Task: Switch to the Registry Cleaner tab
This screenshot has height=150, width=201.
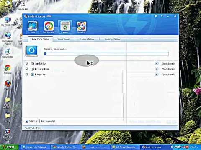Action: [112, 39]
